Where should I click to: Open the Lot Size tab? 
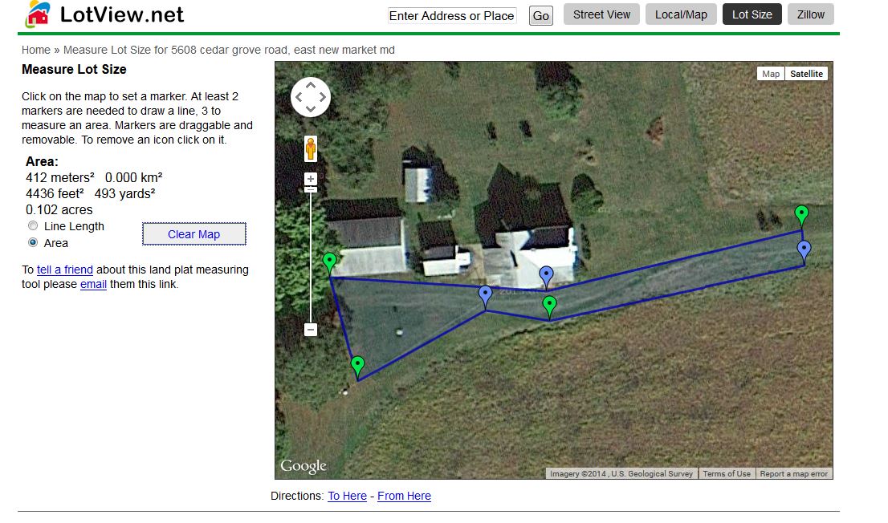tap(752, 14)
